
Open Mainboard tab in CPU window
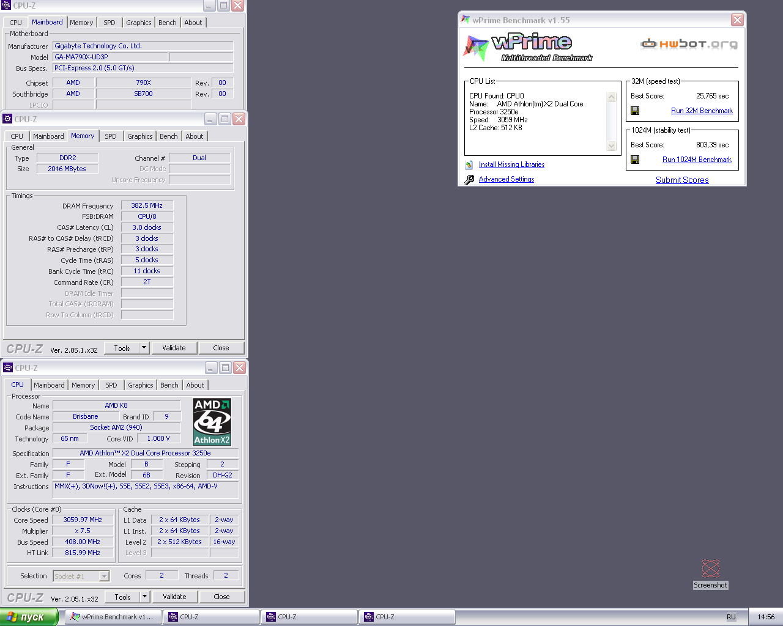coord(49,385)
